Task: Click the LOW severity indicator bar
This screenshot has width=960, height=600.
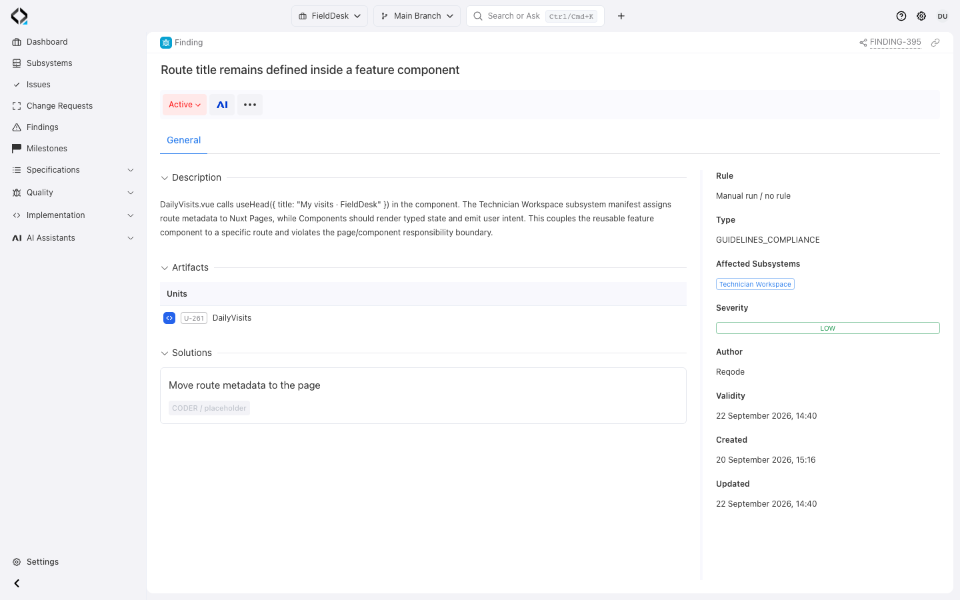Action: (827, 328)
